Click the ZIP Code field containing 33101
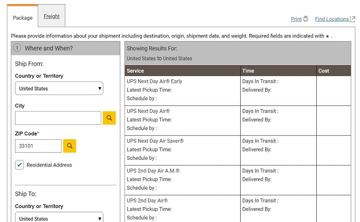 coord(38,146)
